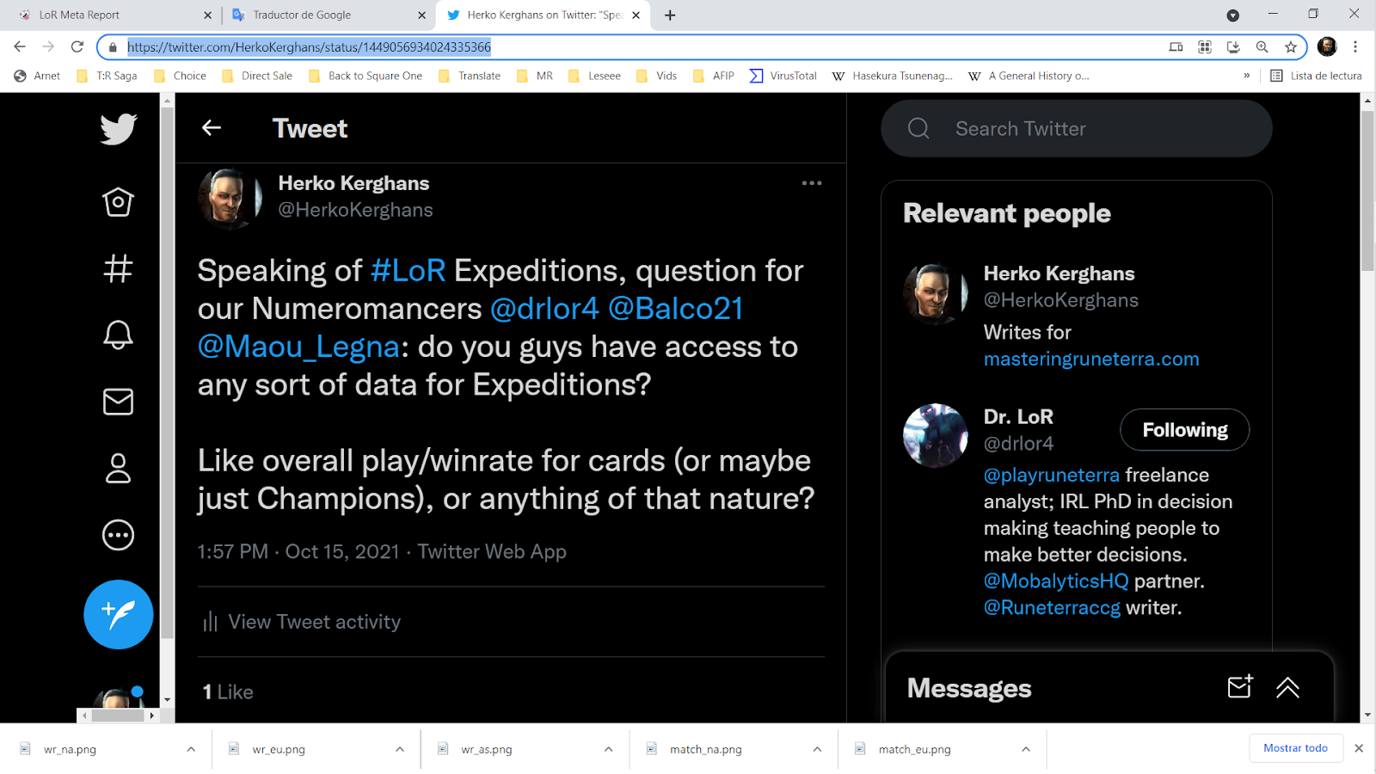
Task: Open options chevron for wr_eu.png download
Action: (400, 749)
